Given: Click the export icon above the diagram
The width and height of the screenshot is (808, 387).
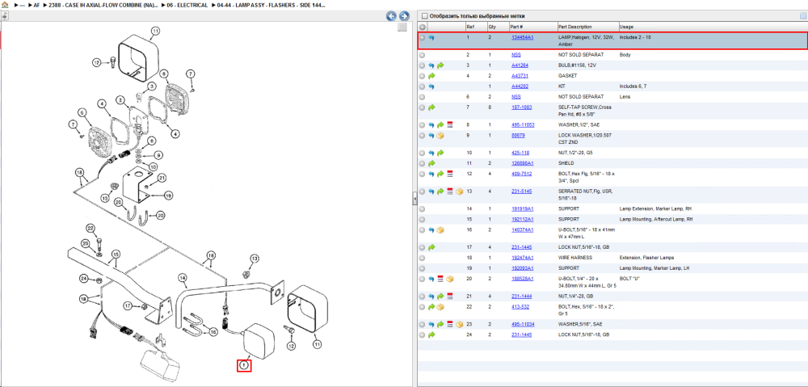Looking at the screenshot, I should [5, 15].
